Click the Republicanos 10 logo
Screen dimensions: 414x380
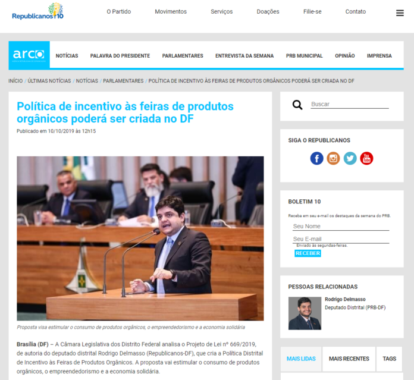tap(37, 11)
